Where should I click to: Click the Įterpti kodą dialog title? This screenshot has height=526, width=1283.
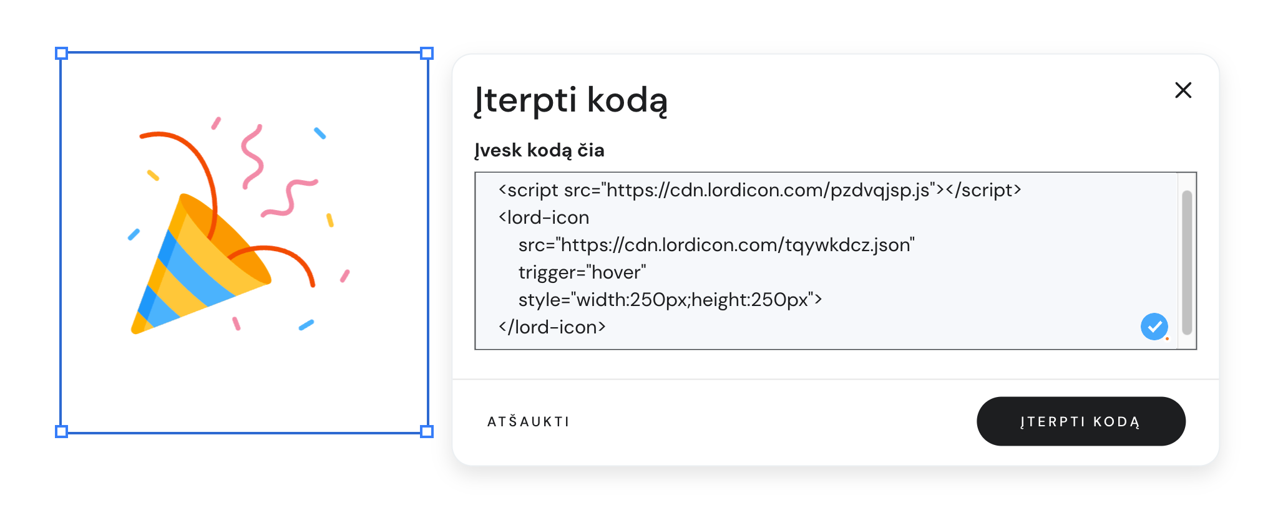click(x=572, y=100)
